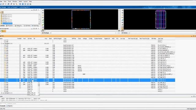Screen dimensions: 196x110
Task: Choose TML_33 in I/O Std dropdown list
Action: pos(30,91)
